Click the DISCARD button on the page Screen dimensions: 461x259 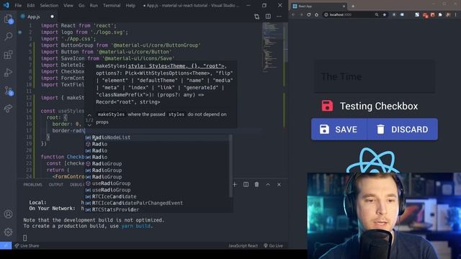[402, 129]
